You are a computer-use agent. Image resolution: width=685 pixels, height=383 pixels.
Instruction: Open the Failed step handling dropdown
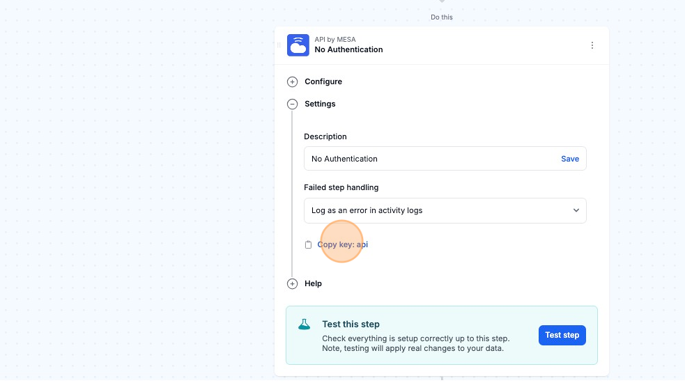click(x=445, y=210)
